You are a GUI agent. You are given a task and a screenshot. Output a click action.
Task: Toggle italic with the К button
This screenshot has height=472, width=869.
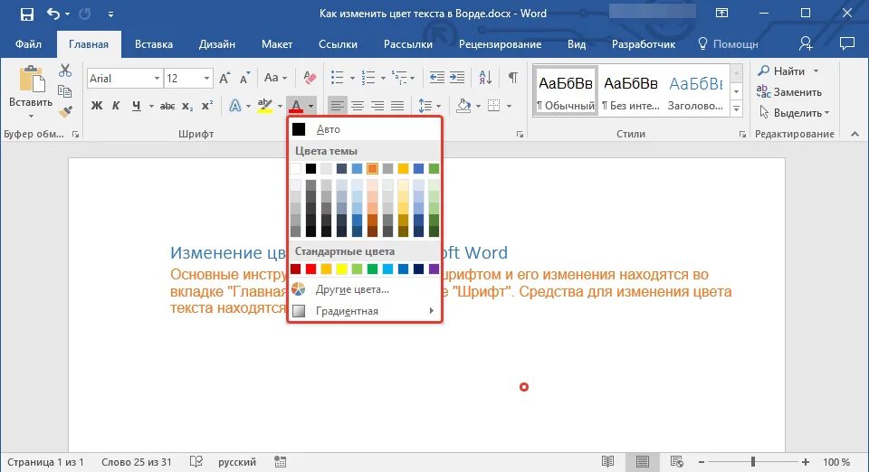116,106
